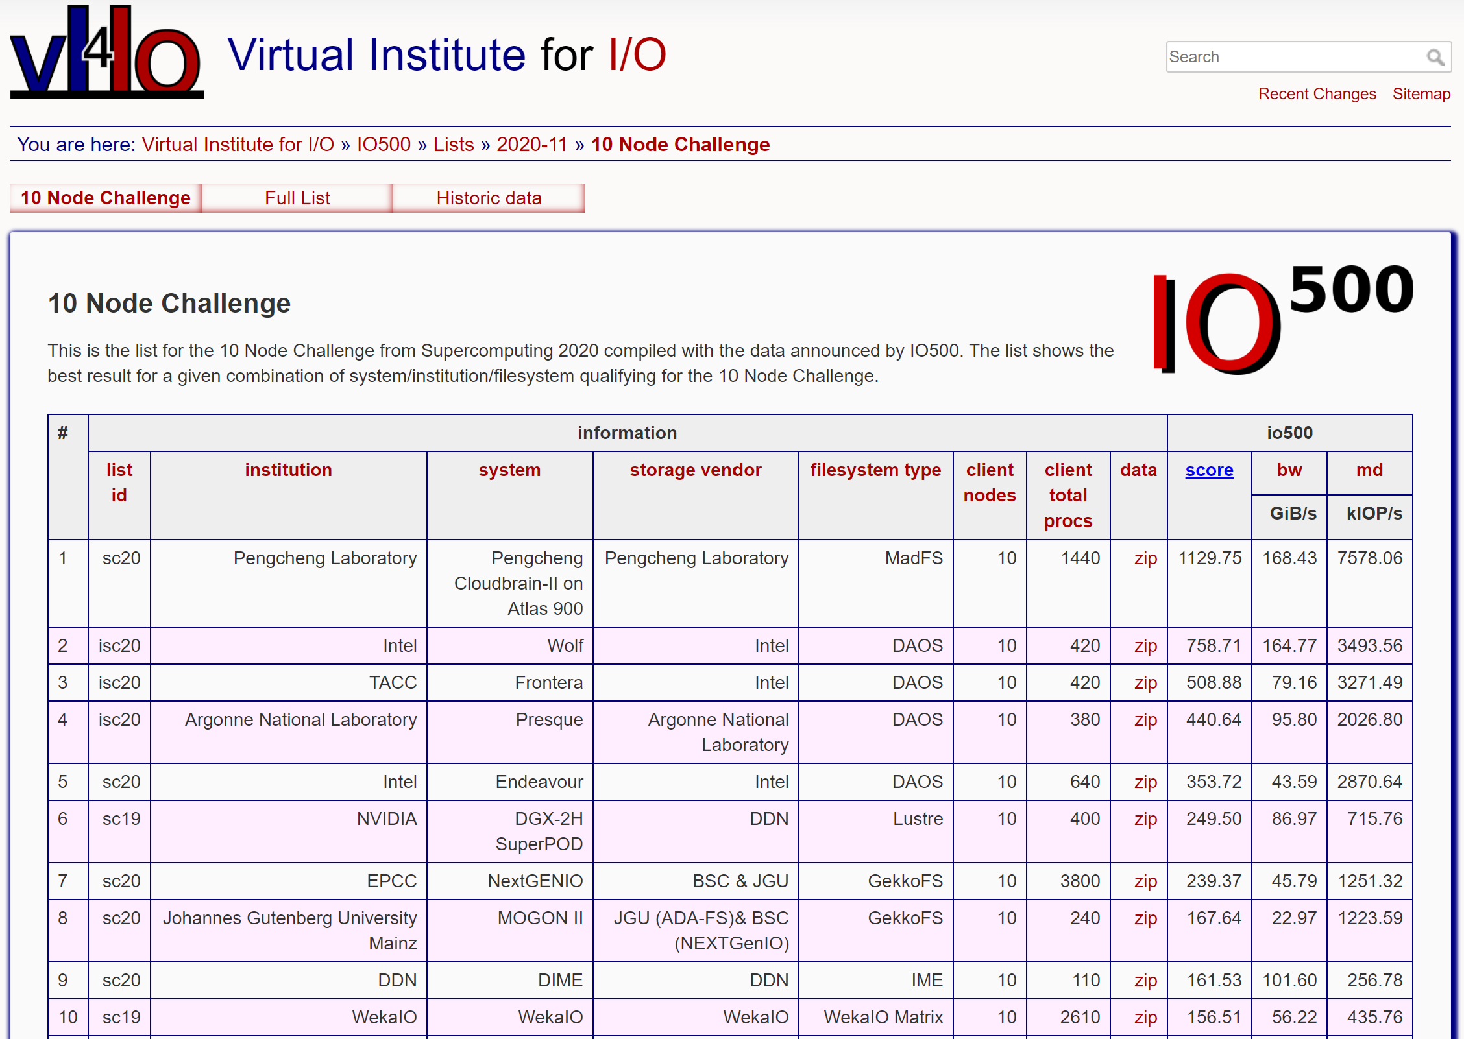This screenshot has width=1464, height=1039.
Task: Click the Lists breadcrumb link
Action: (454, 144)
